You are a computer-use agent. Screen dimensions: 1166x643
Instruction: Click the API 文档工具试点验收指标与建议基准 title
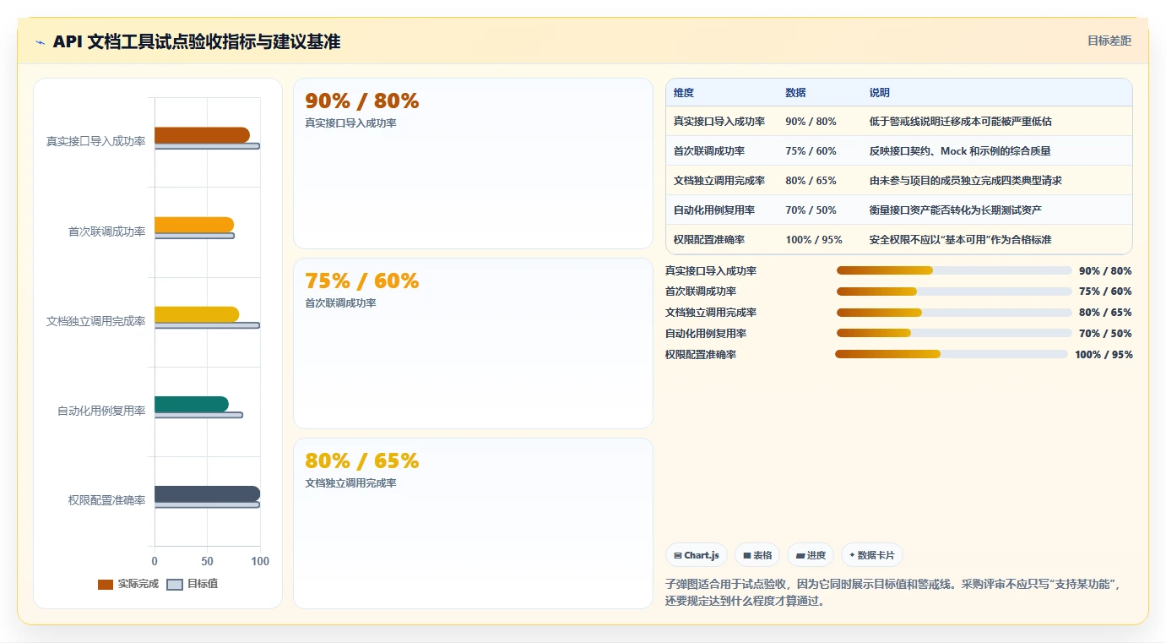[x=197, y=42]
